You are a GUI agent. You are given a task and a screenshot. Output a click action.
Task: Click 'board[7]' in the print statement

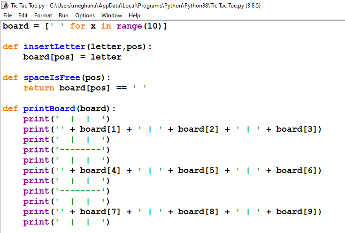pyautogui.click(x=100, y=212)
